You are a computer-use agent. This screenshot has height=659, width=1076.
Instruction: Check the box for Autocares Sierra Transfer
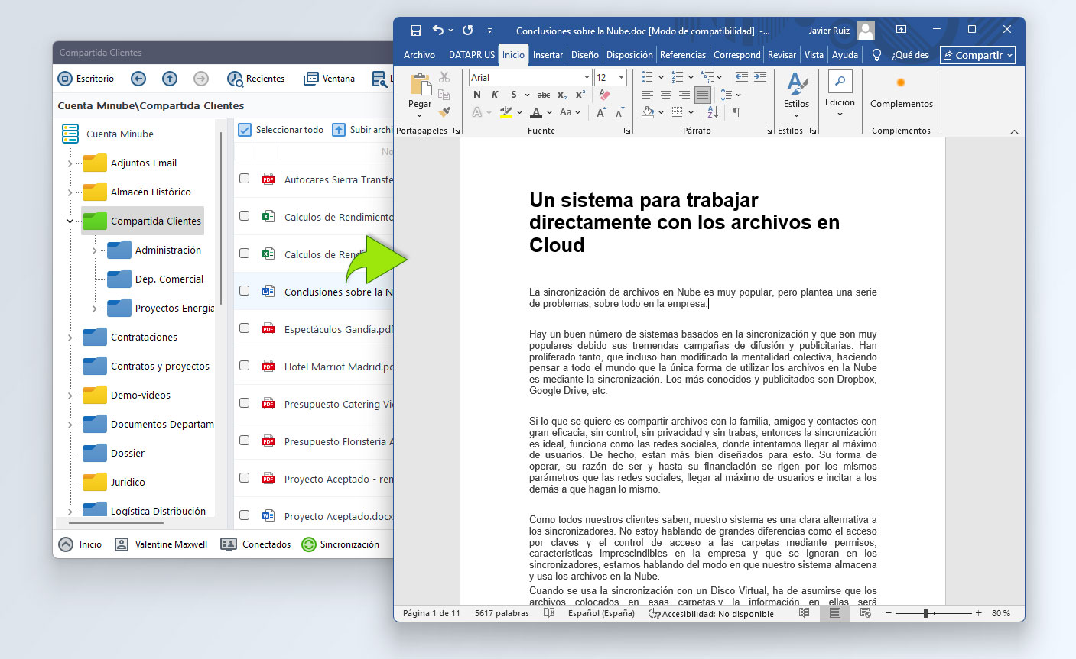(244, 178)
